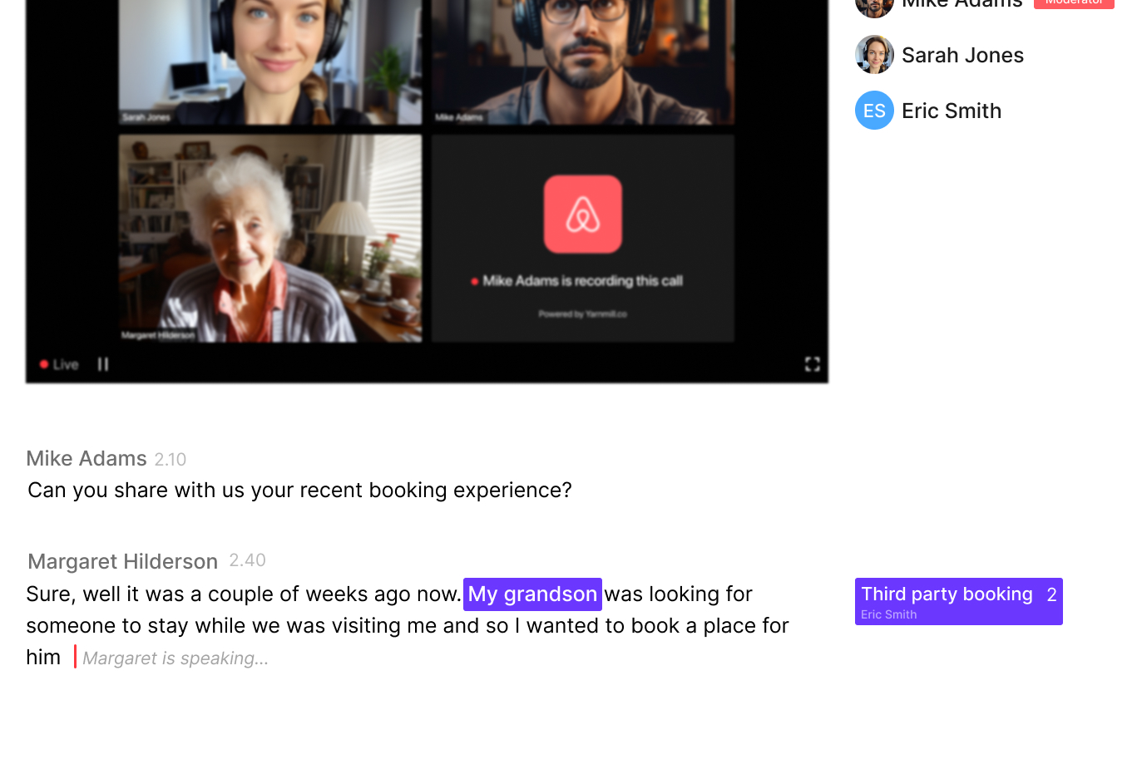Click the red Live indicator
The image size is (1137, 779).
pos(59,364)
